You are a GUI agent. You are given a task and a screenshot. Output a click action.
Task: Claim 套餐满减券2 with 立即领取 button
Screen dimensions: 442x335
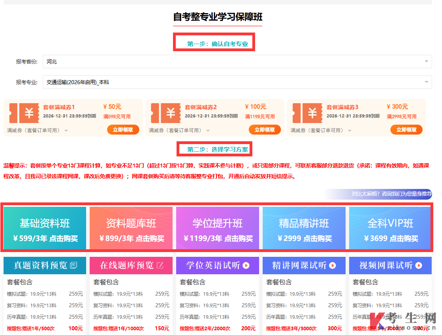[x=265, y=130]
